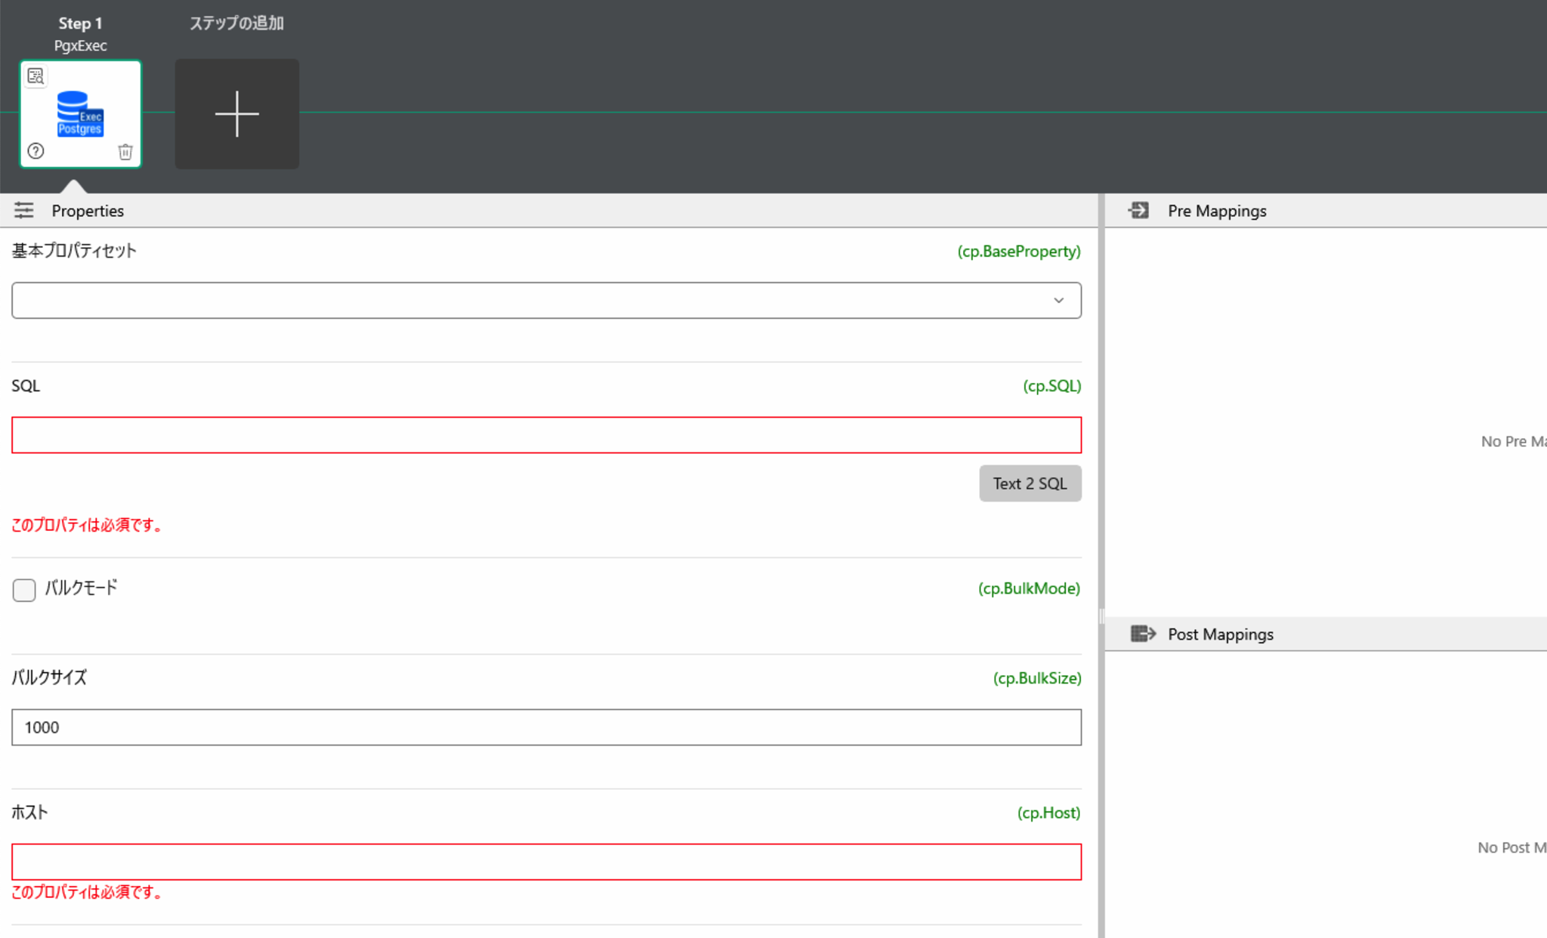Click the (cp.SQL) property link

coord(1052,385)
